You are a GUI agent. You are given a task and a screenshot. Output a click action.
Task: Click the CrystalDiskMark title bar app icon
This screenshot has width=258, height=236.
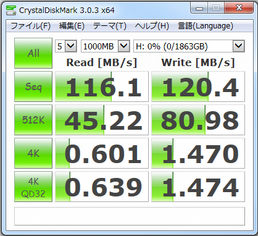[x=11, y=11]
